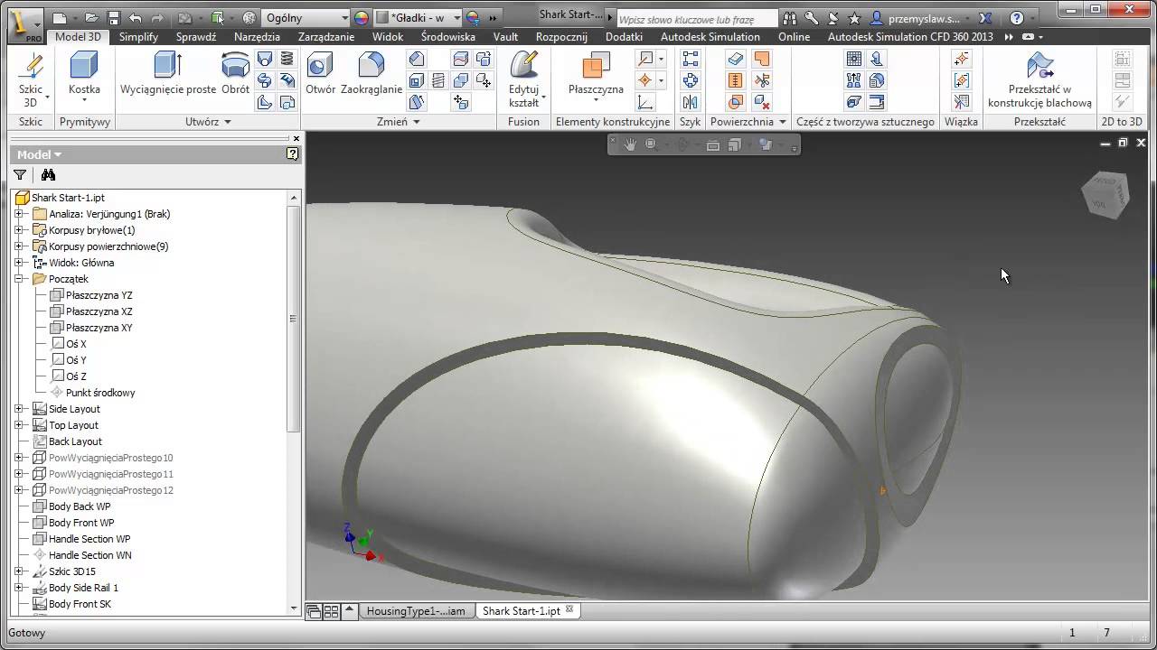This screenshot has height=650, width=1157.
Task: Select the Pan hand in navigation bar
Action: pyautogui.click(x=630, y=144)
